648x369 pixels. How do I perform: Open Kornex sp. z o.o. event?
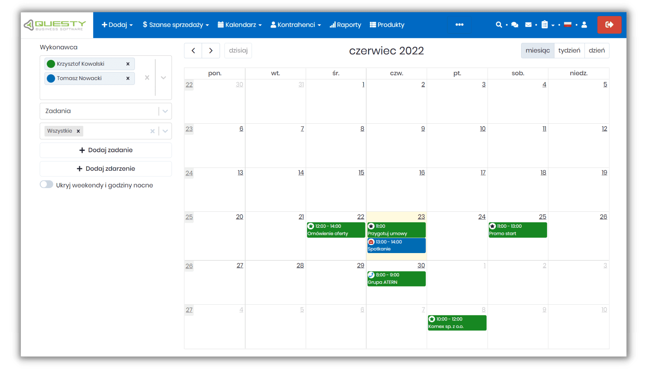pyautogui.click(x=457, y=323)
